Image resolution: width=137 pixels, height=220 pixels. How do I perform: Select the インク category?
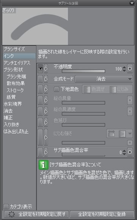(19, 56)
